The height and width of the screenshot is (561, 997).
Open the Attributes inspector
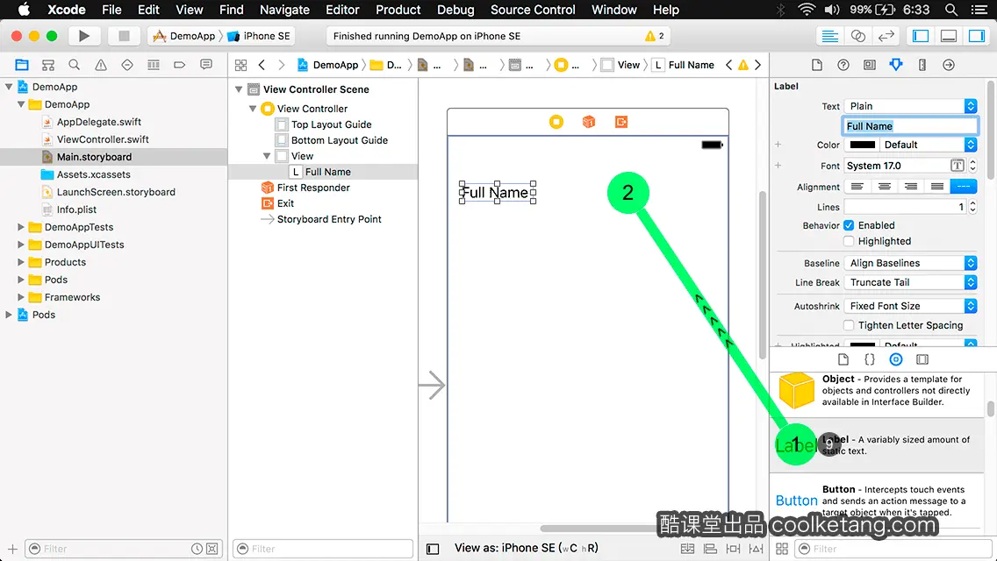coord(896,65)
